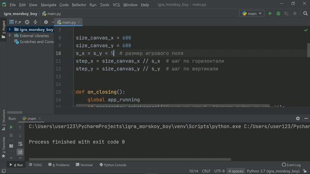Image resolution: width=310 pixels, height=174 pixels.
Task: Open the VCS menu
Action: (116, 5)
